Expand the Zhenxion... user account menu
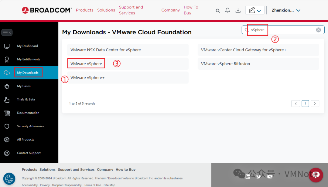 coord(286,10)
